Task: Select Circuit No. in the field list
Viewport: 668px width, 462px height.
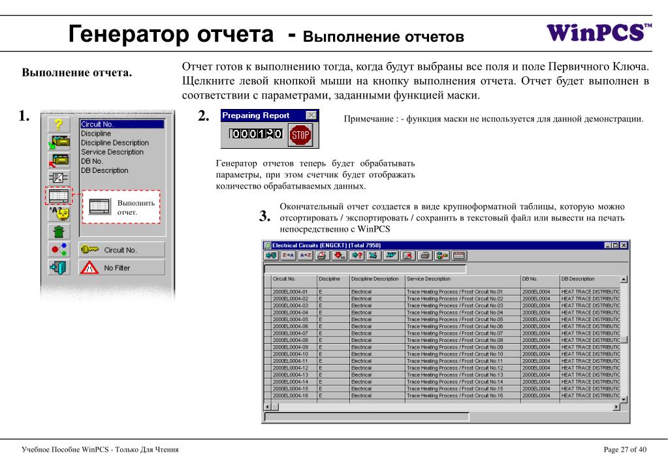Action: click(x=122, y=125)
